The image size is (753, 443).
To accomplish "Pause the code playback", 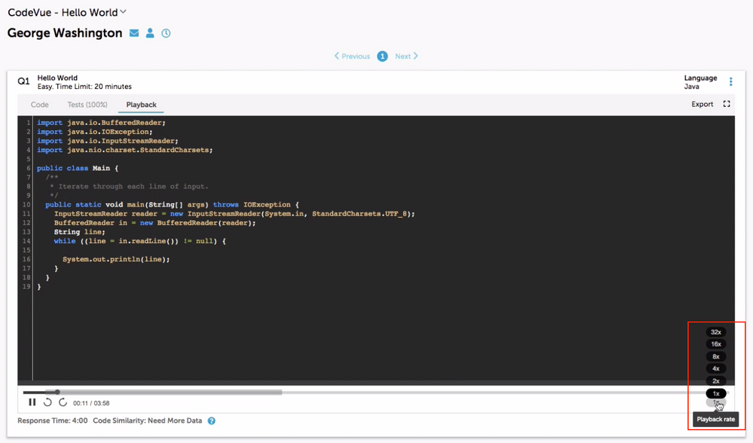I will coord(32,402).
